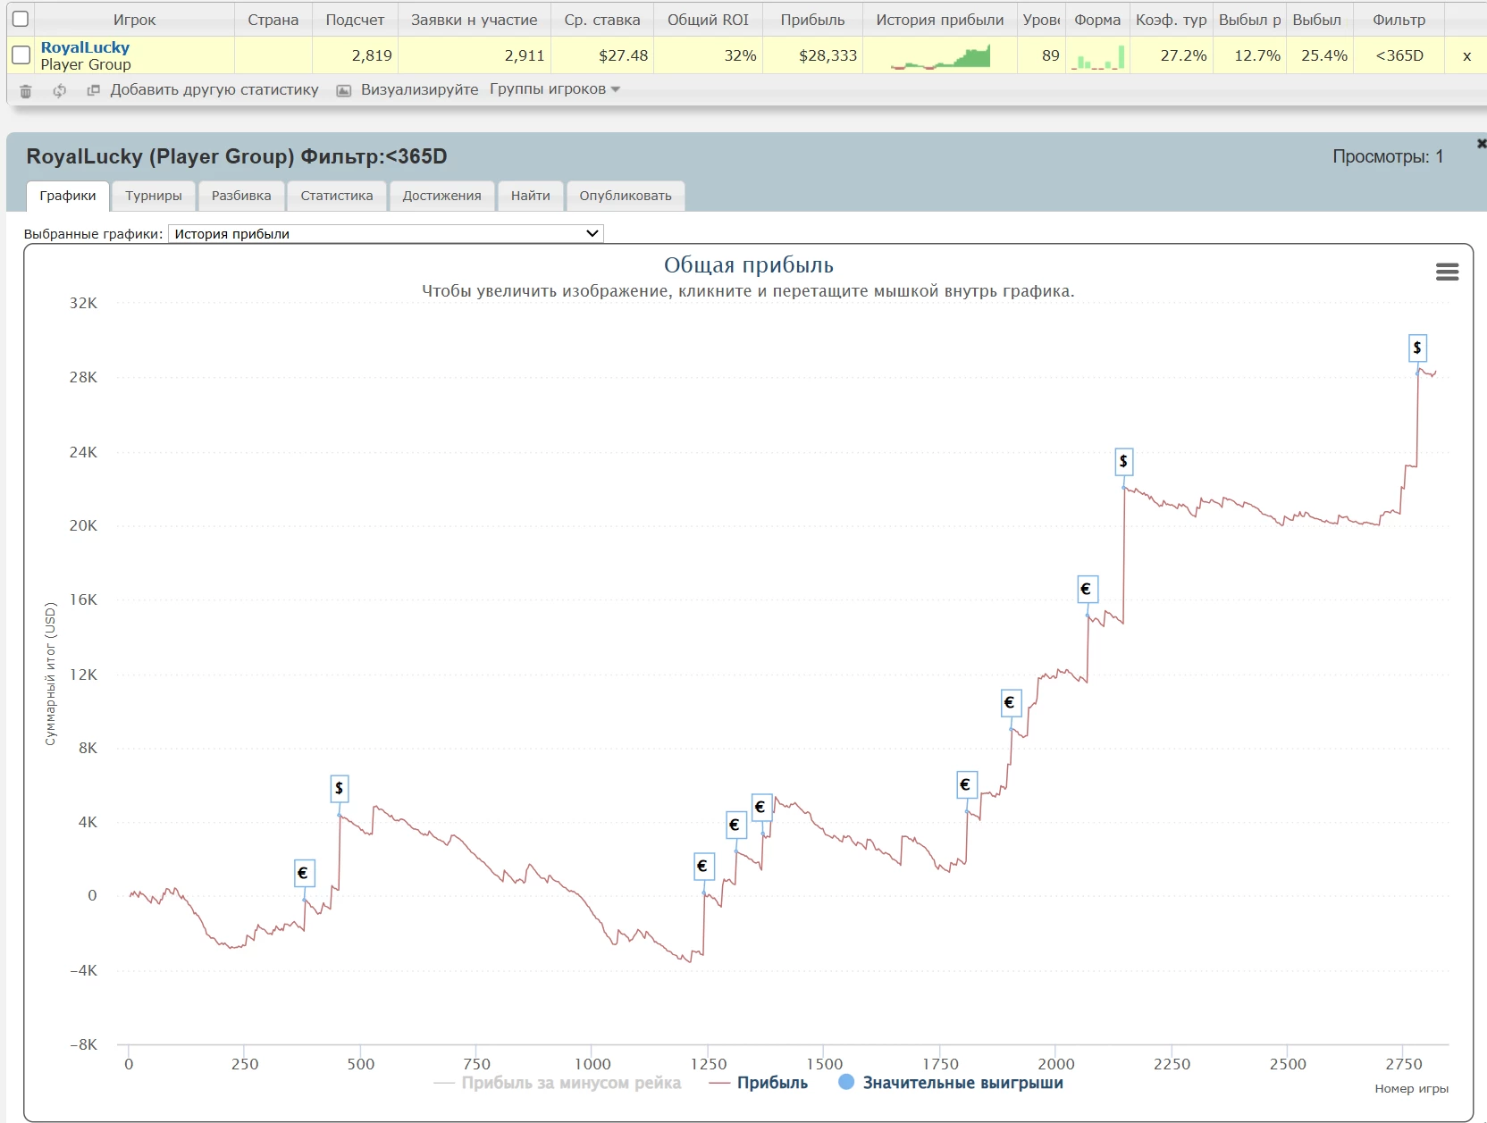
Task: Toggle Прибыль за минусом рейка series
Action: (x=558, y=1083)
